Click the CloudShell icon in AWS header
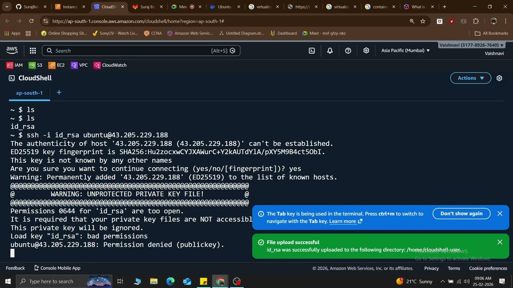513x288 pixels. [312, 51]
